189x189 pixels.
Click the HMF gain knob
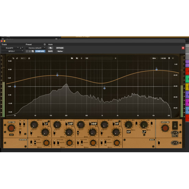(x=81, y=125)
